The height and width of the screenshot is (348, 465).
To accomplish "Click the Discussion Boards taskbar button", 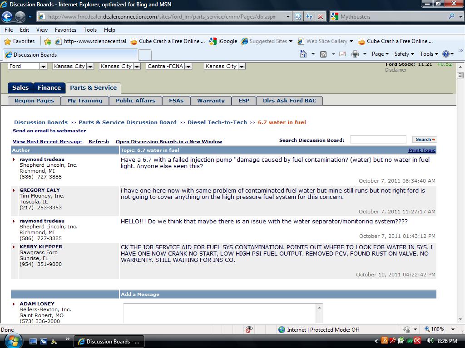I will point(109,342).
